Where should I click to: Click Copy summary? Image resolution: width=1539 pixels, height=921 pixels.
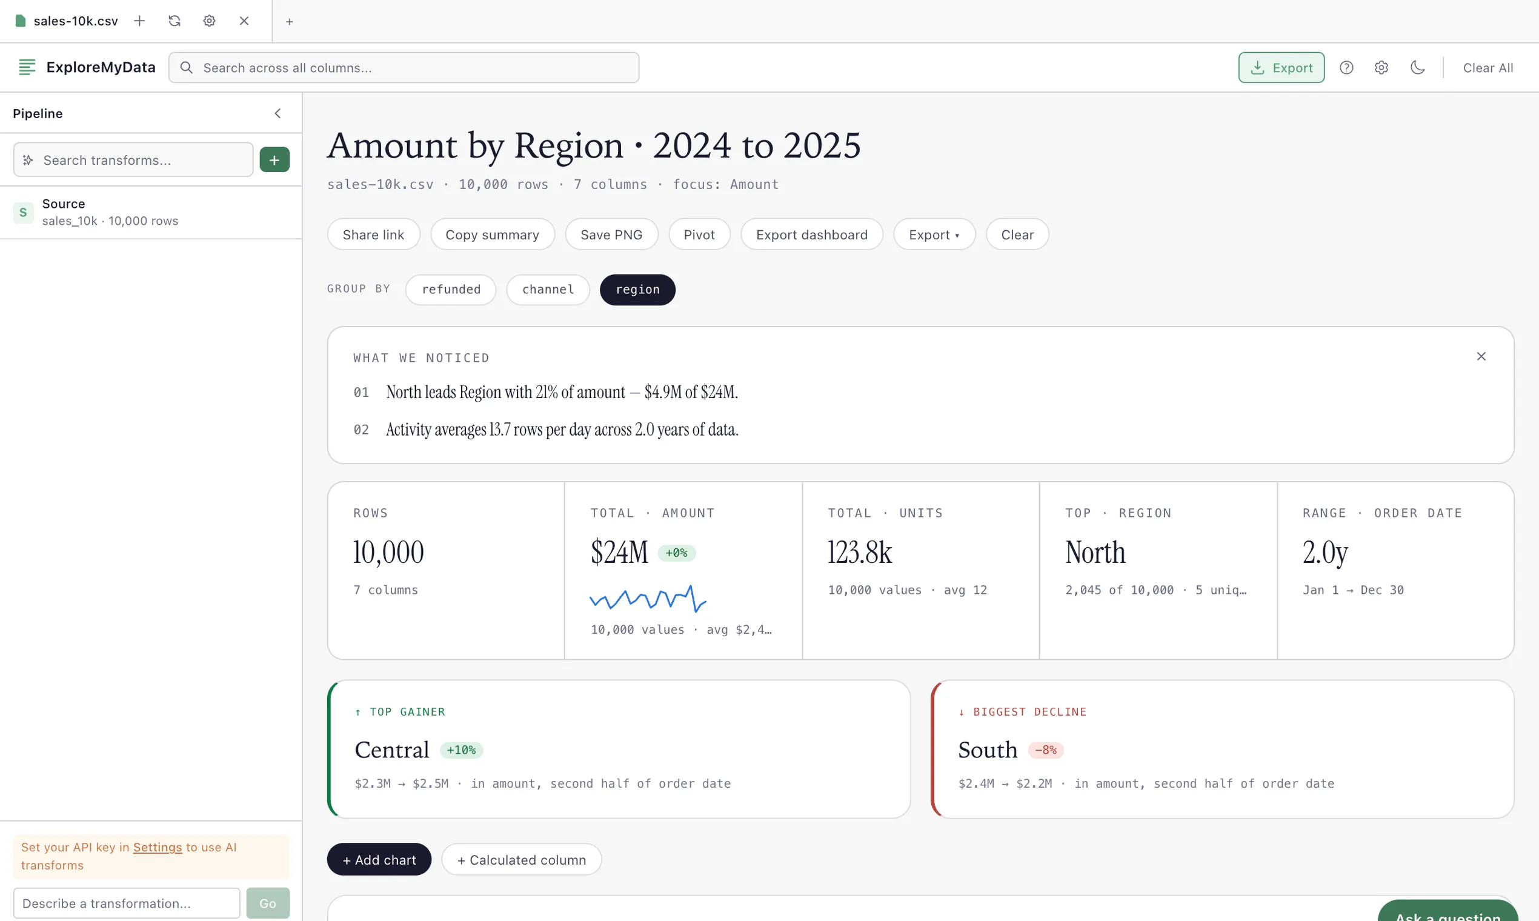tap(492, 234)
